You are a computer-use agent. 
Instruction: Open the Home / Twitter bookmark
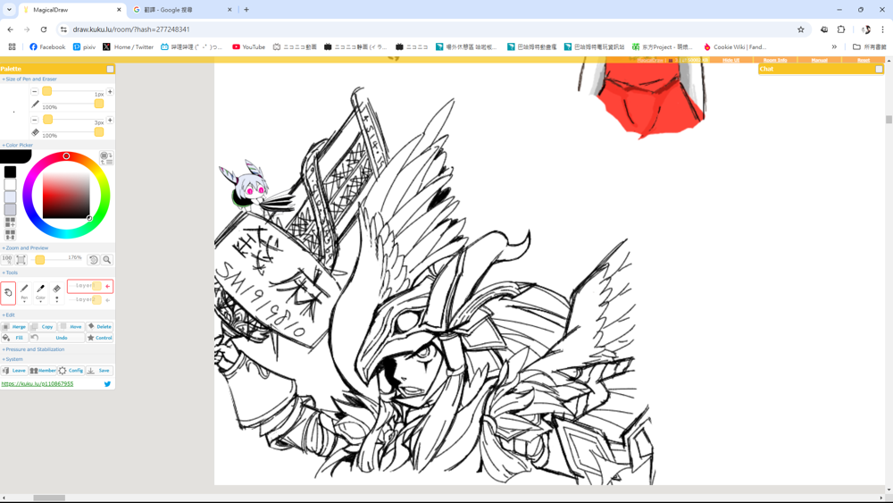click(x=128, y=46)
